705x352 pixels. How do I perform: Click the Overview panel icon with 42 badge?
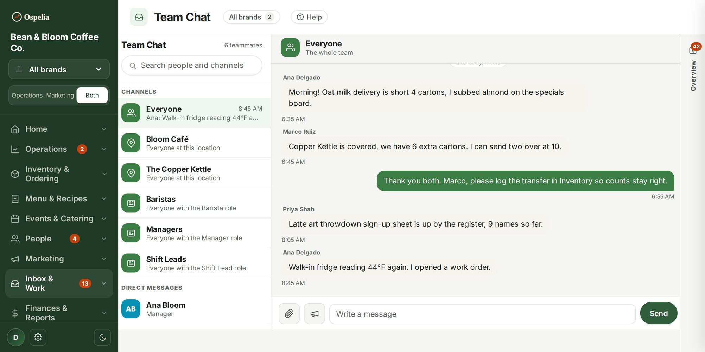tap(693, 50)
